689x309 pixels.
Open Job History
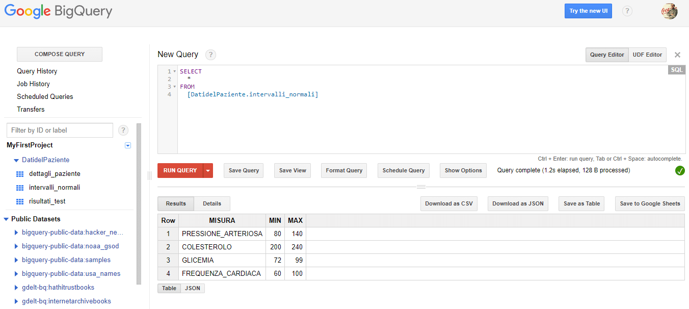tap(33, 84)
